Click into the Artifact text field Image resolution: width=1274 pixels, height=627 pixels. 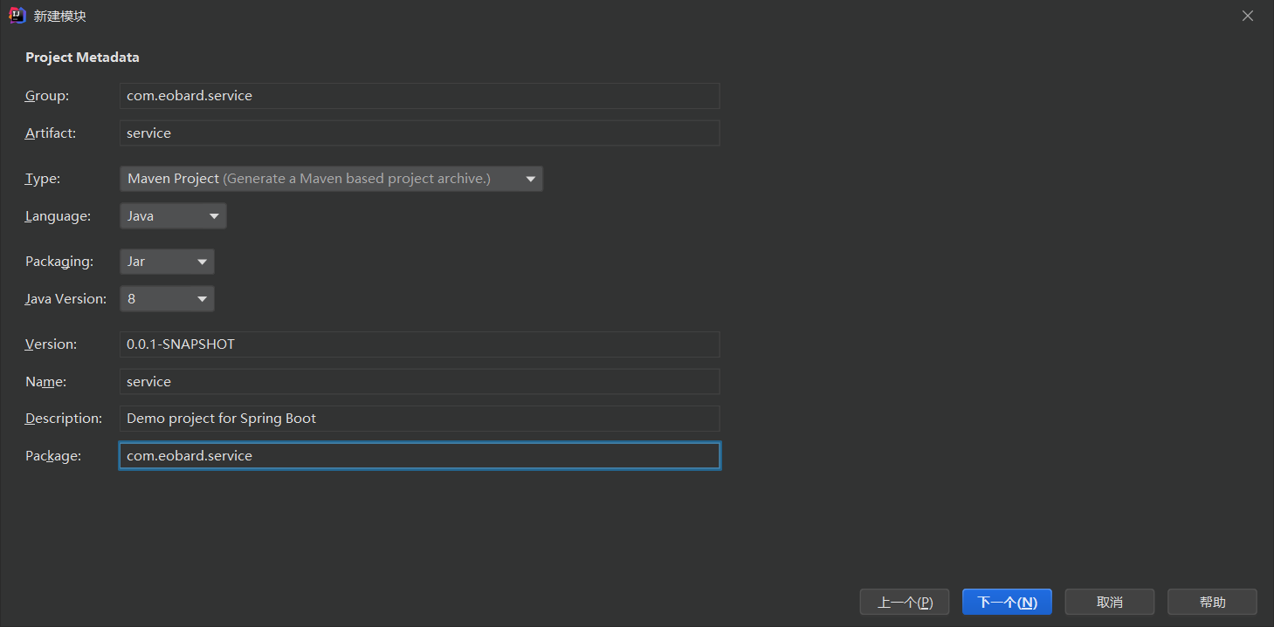[x=419, y=133]
